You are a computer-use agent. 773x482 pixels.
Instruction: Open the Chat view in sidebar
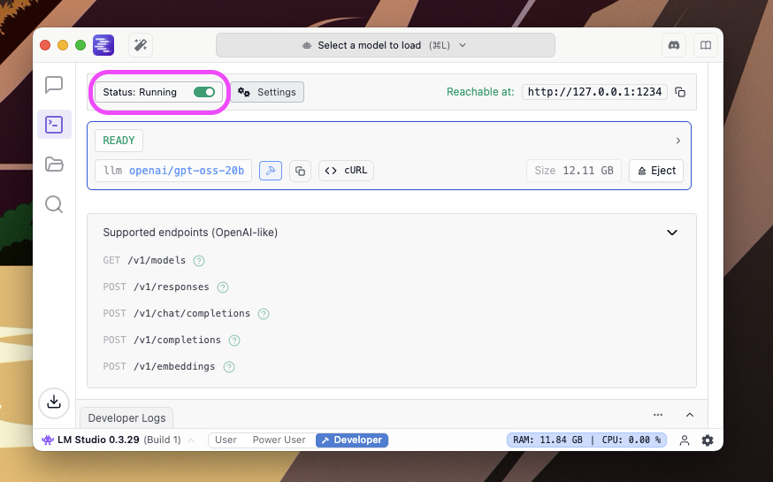(54, 85)
